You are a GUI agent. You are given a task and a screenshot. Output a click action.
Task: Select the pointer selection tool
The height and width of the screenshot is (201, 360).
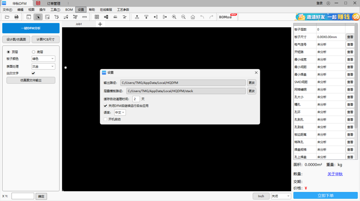coord(38,17)
